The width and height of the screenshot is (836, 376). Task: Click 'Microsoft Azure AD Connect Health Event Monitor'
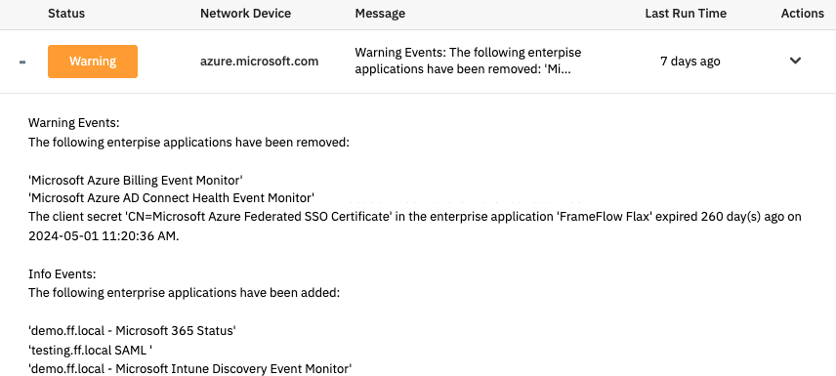tap(171, 198)
